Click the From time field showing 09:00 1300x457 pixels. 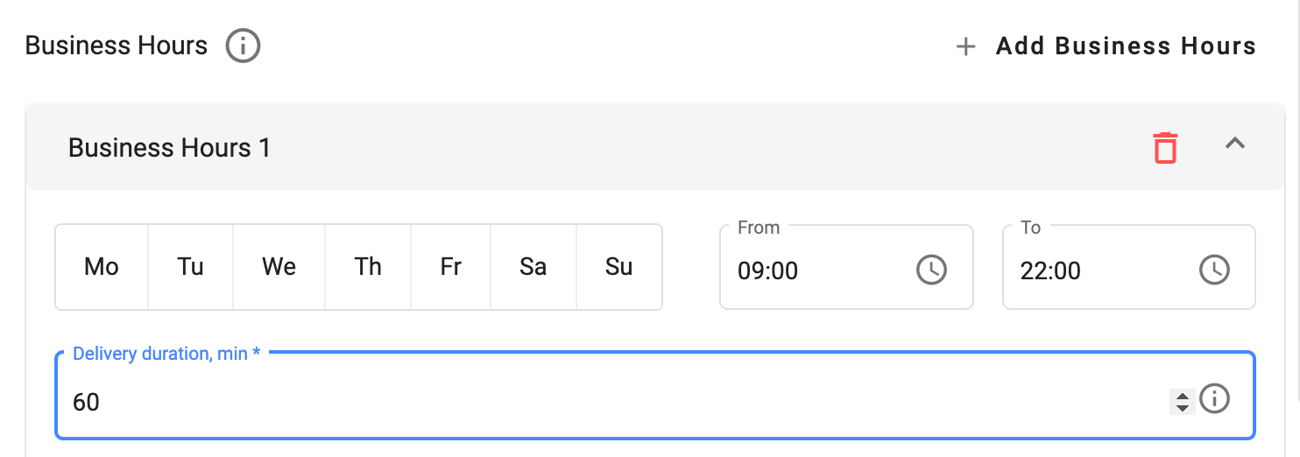pyautogui.click(x=815, y=271)
